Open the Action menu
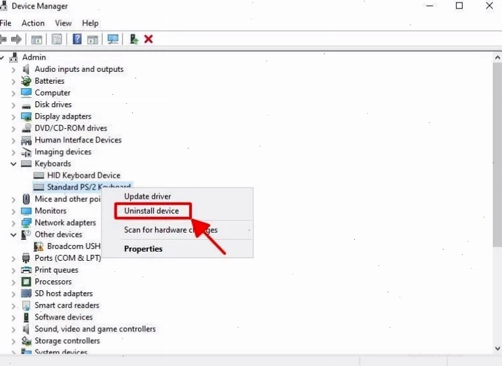 point(33,23)
